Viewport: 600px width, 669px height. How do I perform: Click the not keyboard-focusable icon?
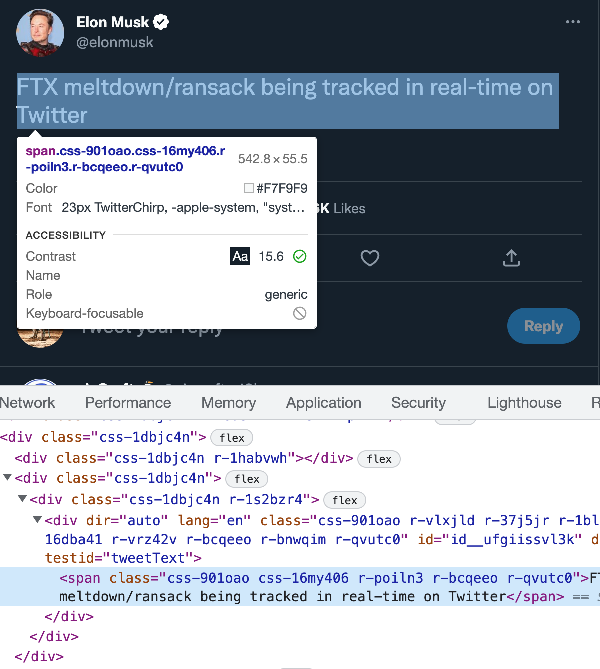[x=300, y=313]
